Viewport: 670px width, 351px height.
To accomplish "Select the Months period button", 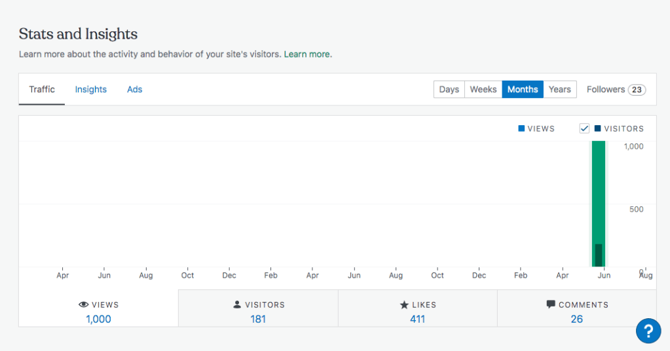I will [x=523, y=90].
